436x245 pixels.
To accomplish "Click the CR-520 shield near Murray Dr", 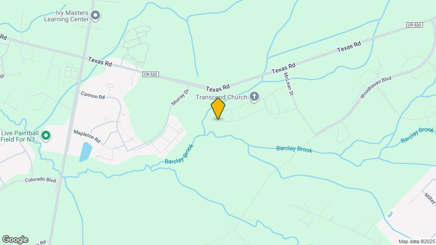I will (150, 74).
